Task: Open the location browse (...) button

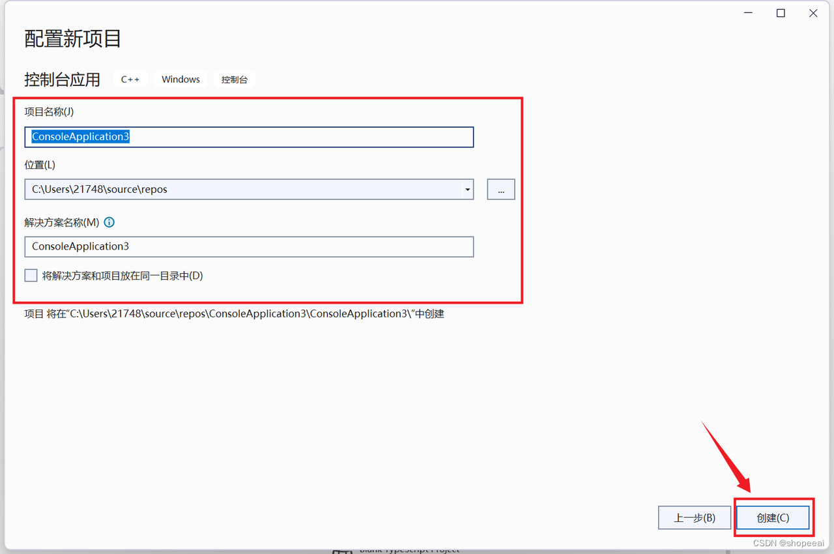Action: 501,190
